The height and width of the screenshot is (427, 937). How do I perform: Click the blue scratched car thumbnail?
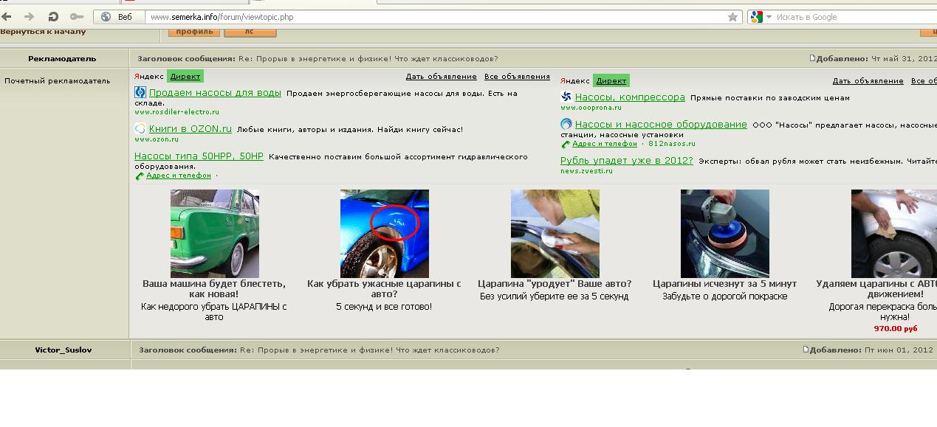point(384,233)
